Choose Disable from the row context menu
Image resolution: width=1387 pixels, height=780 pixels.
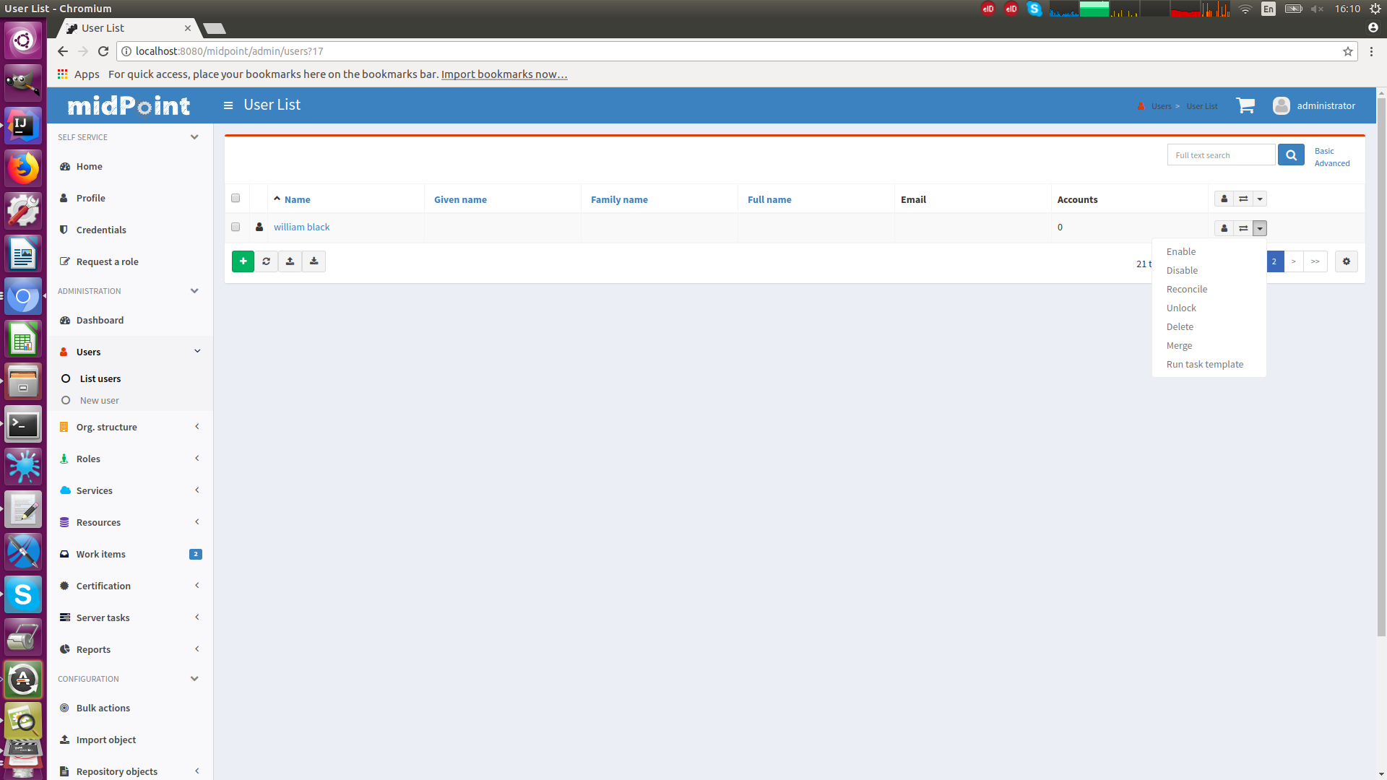[x=1182, y=270]
